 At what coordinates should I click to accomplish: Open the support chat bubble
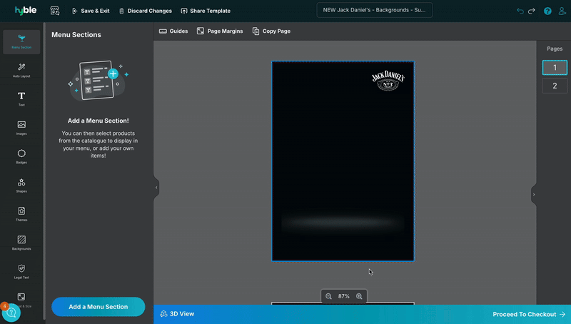pos(11,313)
